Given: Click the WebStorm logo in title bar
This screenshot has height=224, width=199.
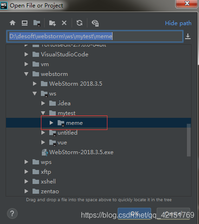Looking at the screenshot, I should (x=4, y=6).
